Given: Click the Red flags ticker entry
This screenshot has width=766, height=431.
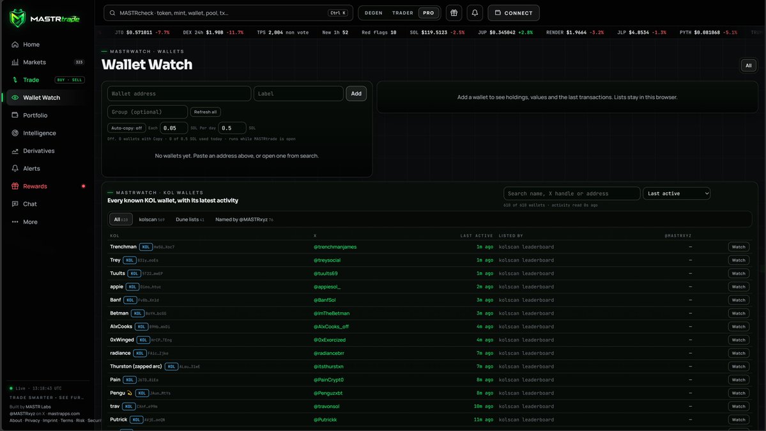Looking at the screenshot, I should (x=379, y=32).
